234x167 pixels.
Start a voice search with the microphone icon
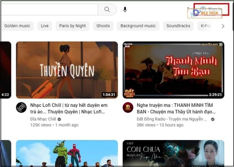[125, 9]
